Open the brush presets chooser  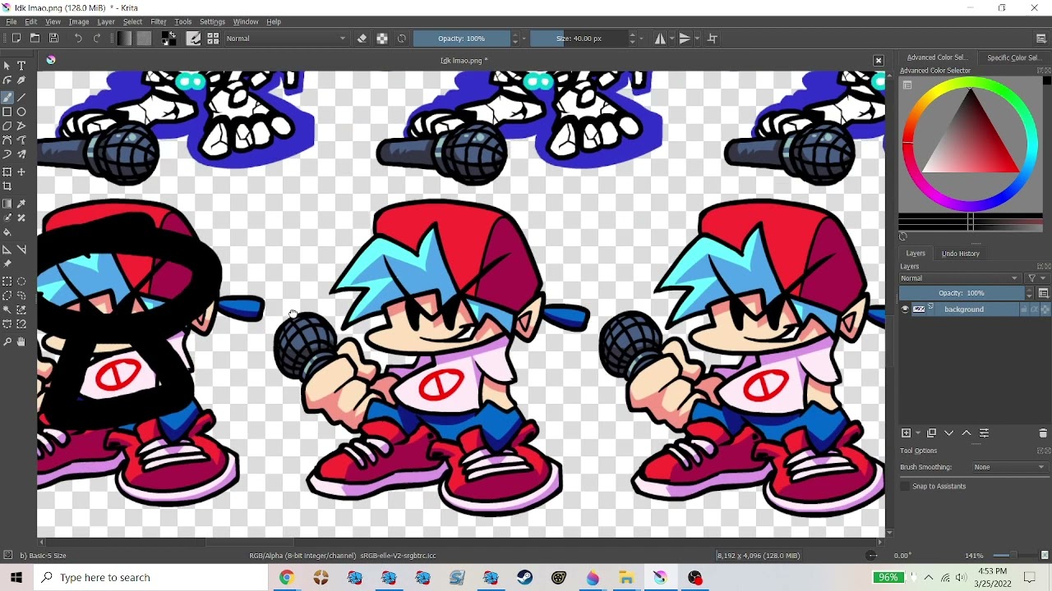pyautogui.click(x=213, y=38)
